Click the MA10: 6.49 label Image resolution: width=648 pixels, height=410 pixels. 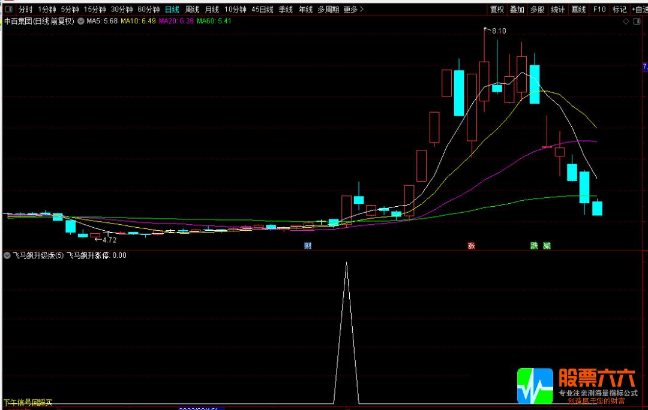tap(138, 21)
